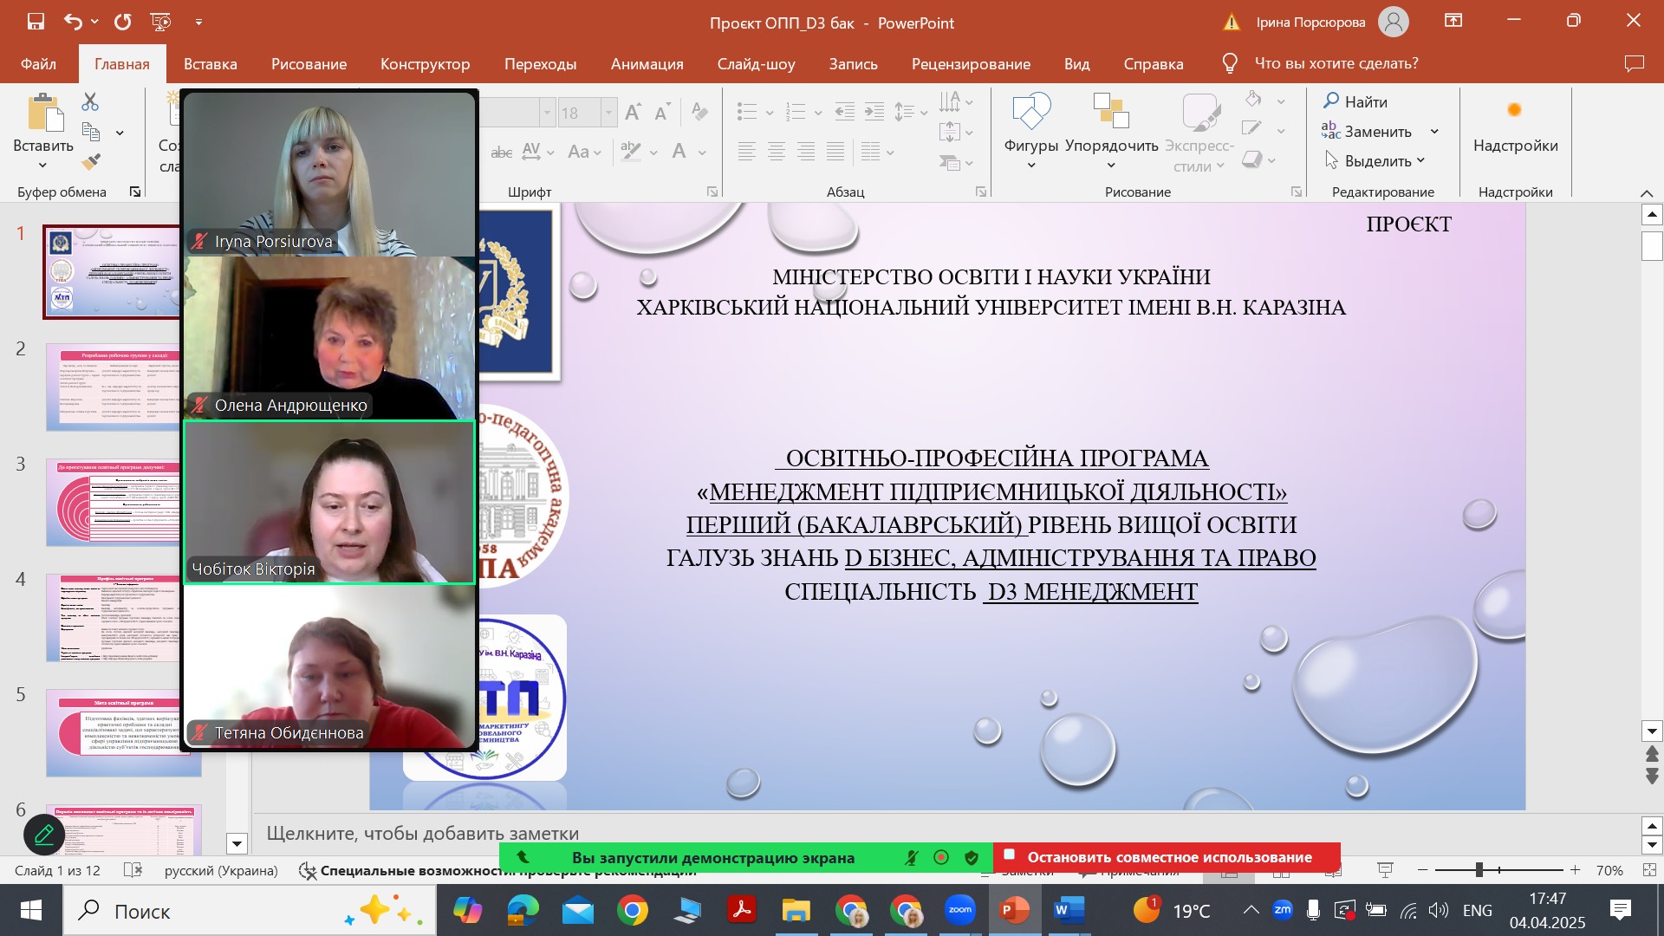
Task: Click the increase font size icon
Action: (633, 112)
